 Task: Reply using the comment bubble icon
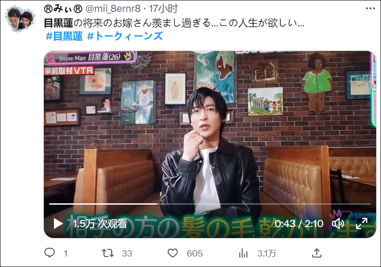coord(50,253)
